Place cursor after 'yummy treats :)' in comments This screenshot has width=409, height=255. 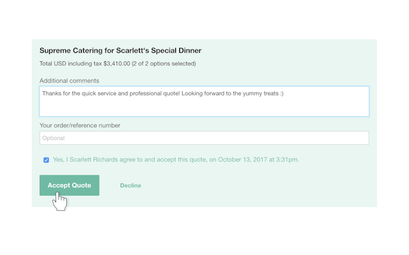point(284,93)
